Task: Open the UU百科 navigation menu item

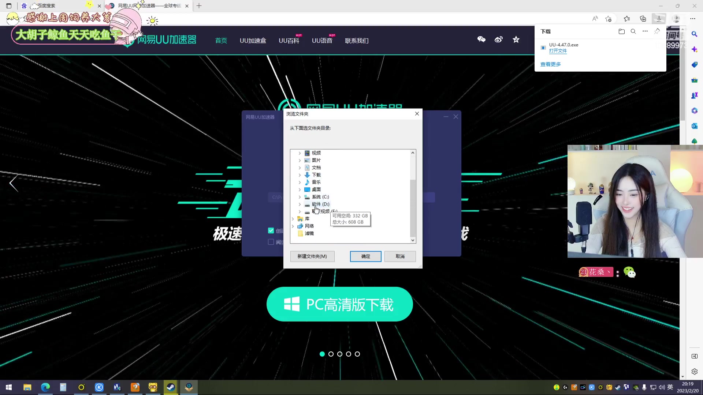Action: (289, 41)
